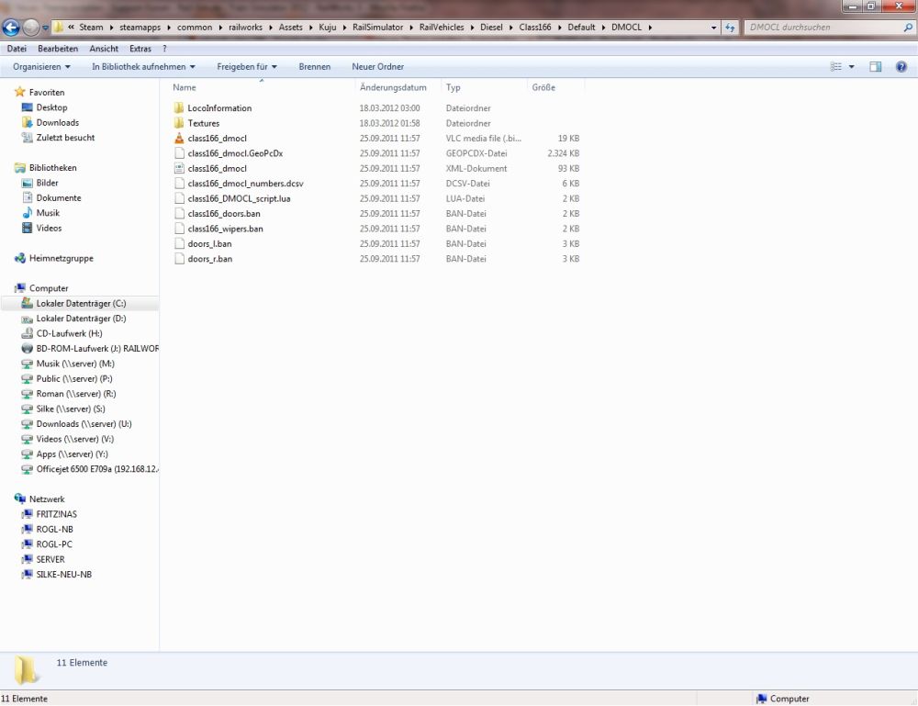Image resolution: width=918 pixels, height=706 pixels.
Task: Open the Ansicht menu
Action: pos(104,49)
